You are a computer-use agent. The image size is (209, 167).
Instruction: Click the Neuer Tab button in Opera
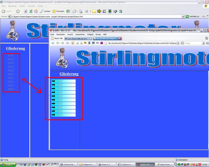click(x=56, y=38)
